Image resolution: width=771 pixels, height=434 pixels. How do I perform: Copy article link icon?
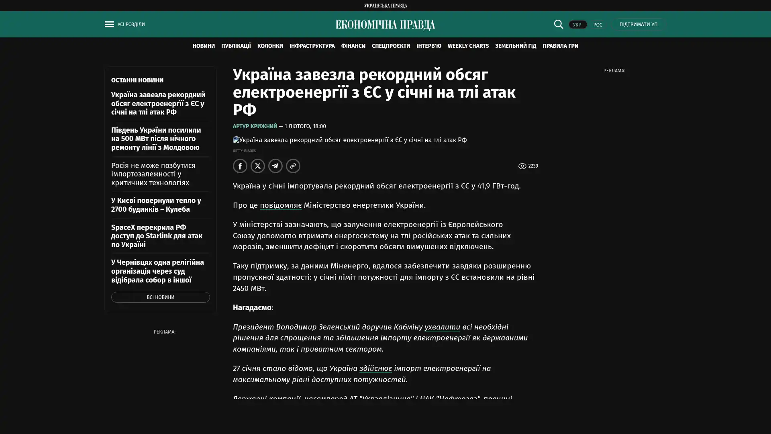tap(293, 166)
